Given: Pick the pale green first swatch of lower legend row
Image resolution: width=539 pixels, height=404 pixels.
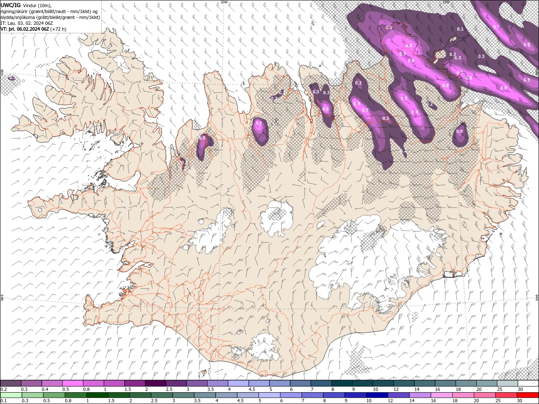Looking at the screenshot, I should tap(11, 395).
